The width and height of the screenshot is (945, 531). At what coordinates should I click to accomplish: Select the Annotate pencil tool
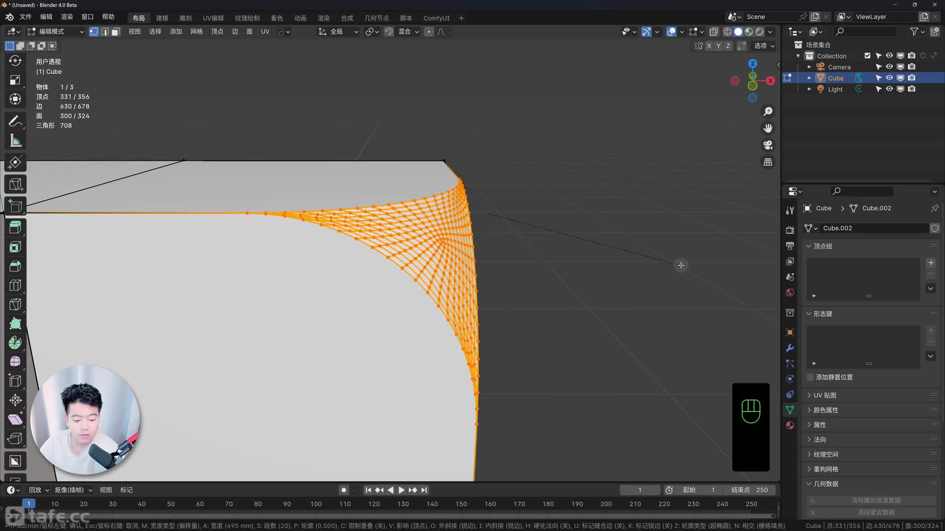pos(15,121)
